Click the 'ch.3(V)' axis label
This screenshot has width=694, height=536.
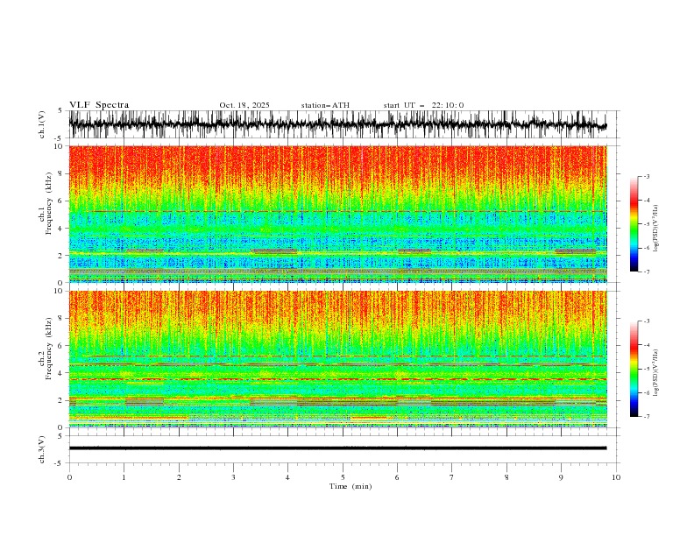[42, 449]
